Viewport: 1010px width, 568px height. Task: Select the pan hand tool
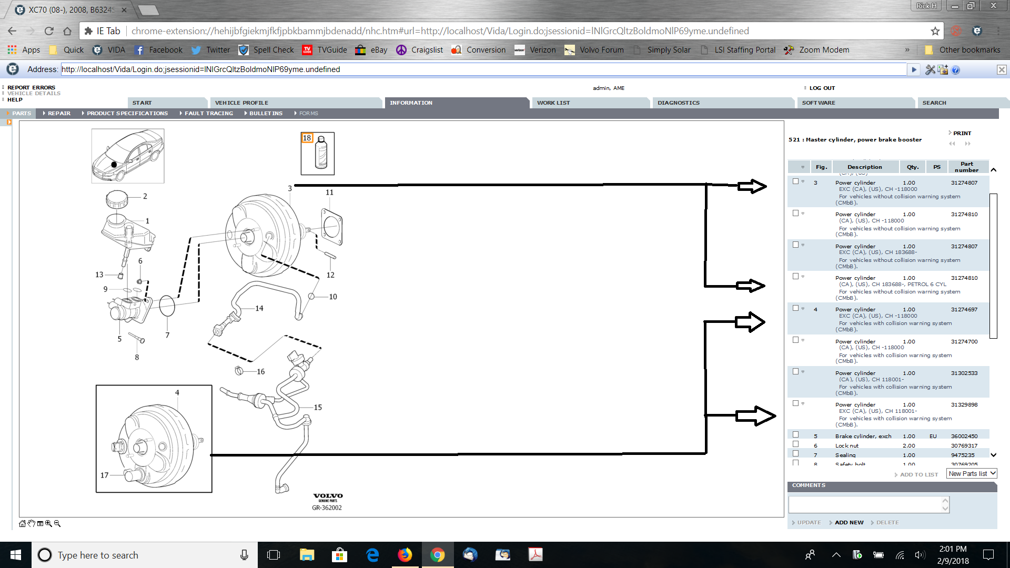[x=31, y=523]
